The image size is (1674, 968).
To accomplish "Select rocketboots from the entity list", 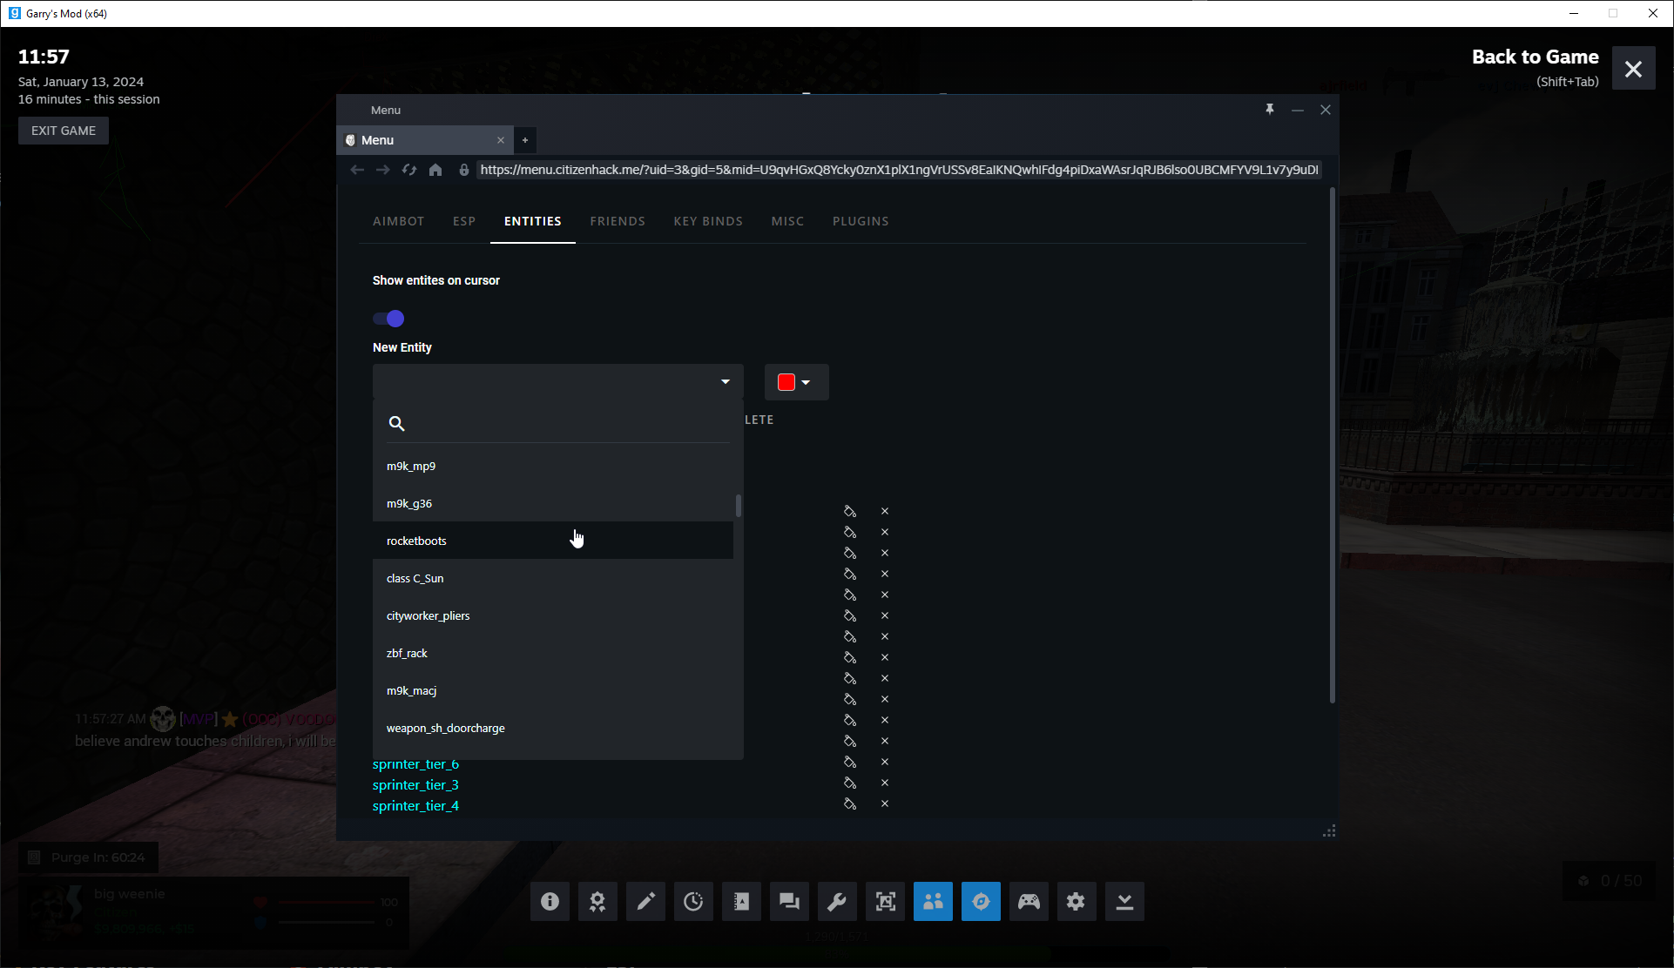I will [416, 541].
